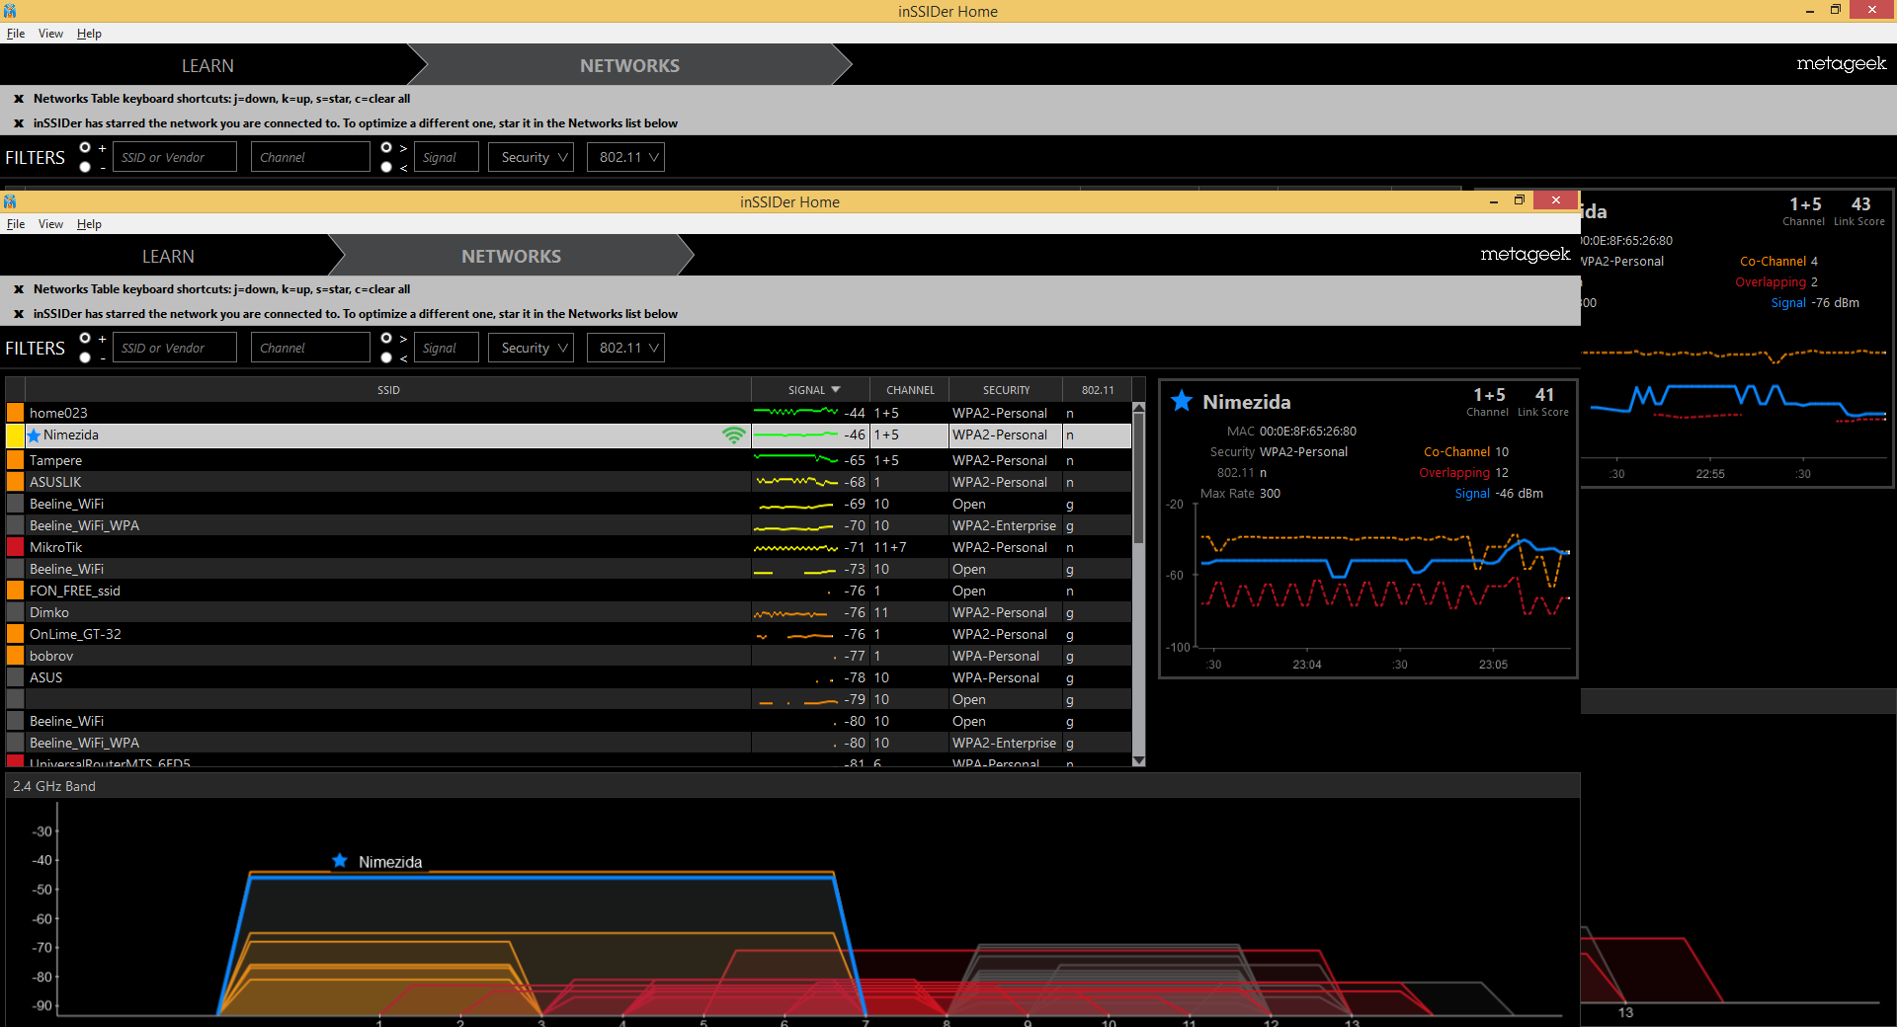Screen dimensions: 1897x1027
Task: Sort by the SIGNAL column header arrow
Action: click(836, 390)
